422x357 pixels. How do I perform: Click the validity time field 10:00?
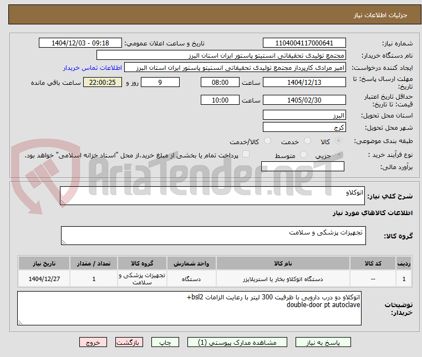220,100
